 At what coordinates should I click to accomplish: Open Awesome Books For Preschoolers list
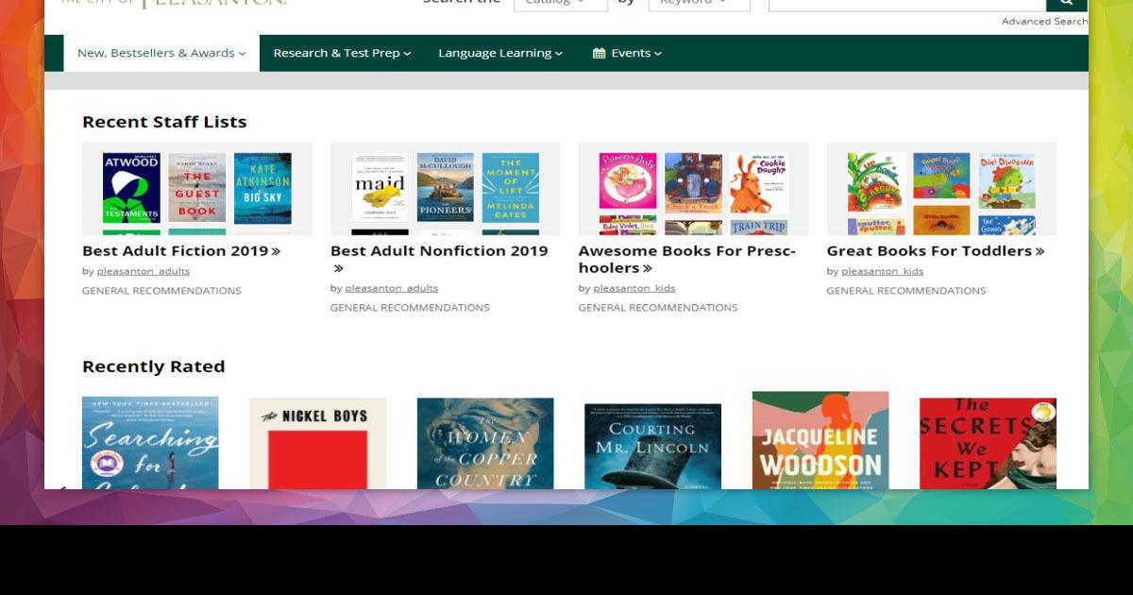click(x=687, y=259)
